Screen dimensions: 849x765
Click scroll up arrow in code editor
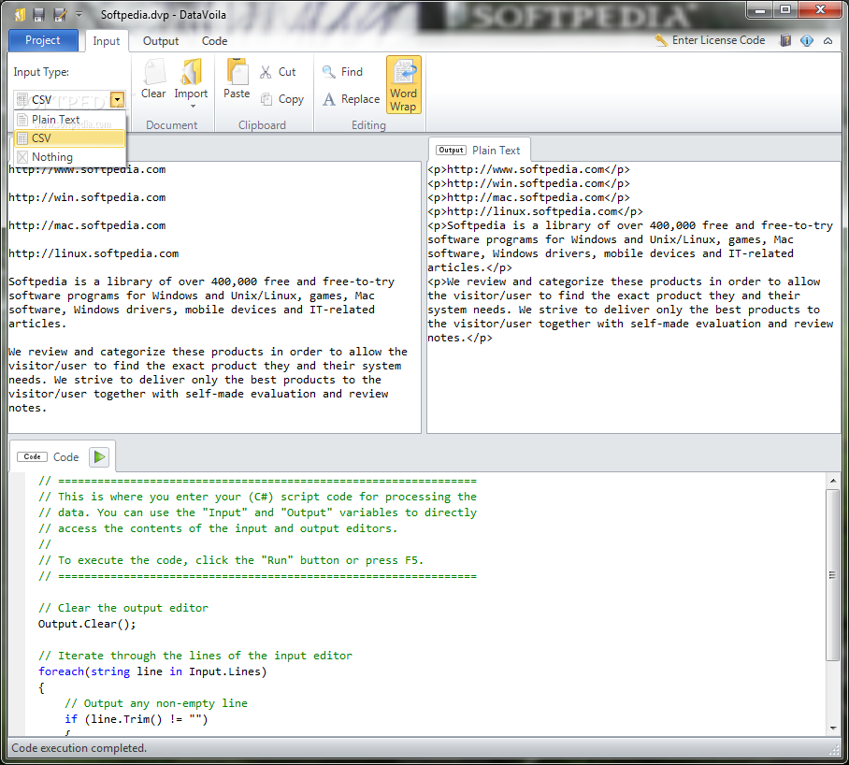click(x=833, y=480)
